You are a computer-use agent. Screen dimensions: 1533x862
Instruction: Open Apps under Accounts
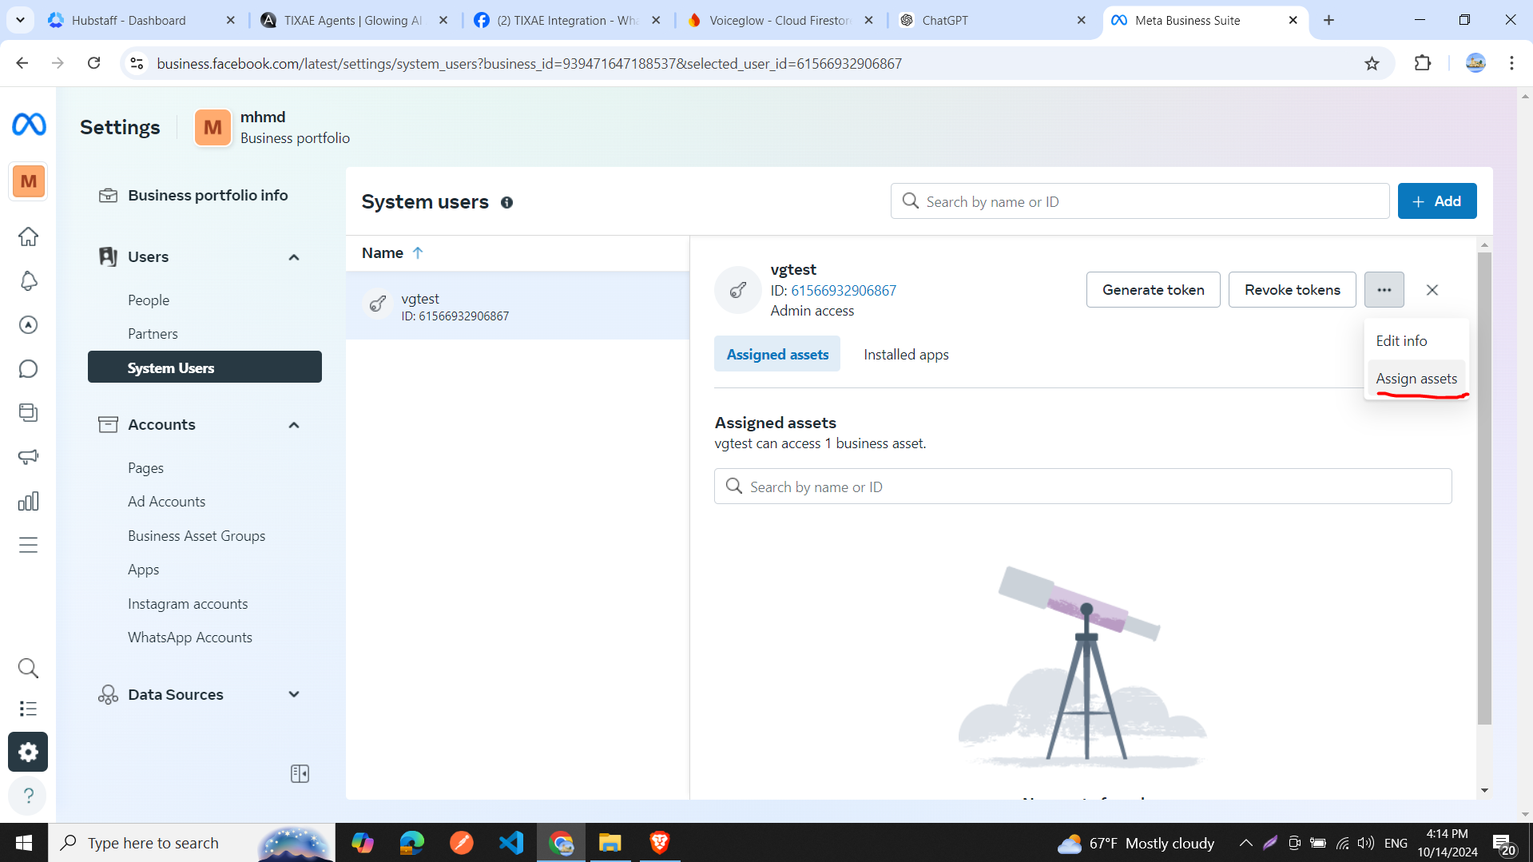click(143, 570)
